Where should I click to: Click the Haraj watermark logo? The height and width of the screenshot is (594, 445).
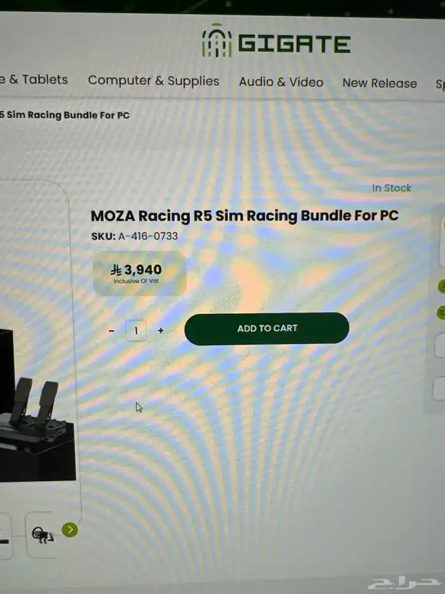pos(404,583)
